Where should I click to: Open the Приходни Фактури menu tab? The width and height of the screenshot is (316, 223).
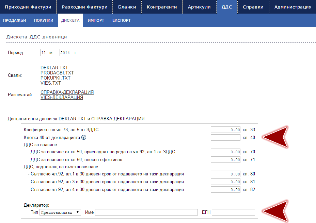click(27, 7)
